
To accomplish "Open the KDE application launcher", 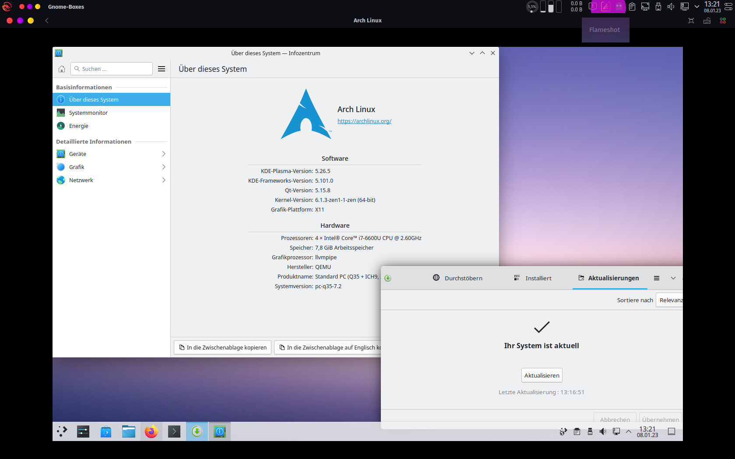I will (62, 432).
